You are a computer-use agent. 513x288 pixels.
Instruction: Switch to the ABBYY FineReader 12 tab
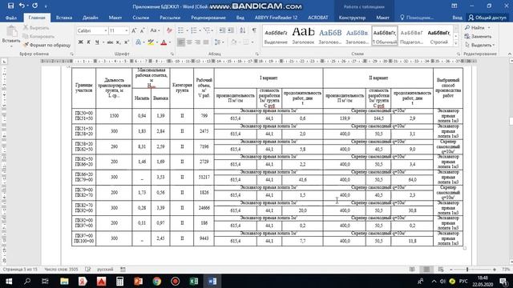point(276,18)
